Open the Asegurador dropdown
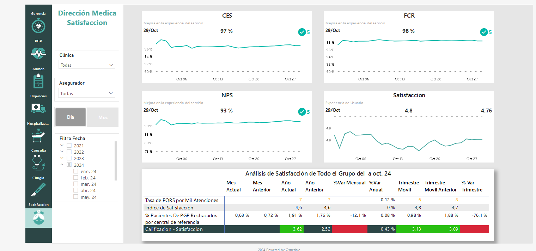Screen dimensions: 536x251 (86, 93)
